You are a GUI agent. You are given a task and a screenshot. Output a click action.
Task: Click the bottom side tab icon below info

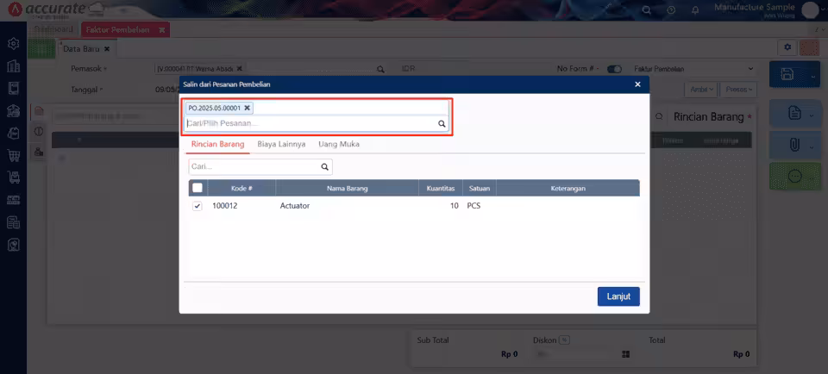pyautogui.click(x=38, y=152)
